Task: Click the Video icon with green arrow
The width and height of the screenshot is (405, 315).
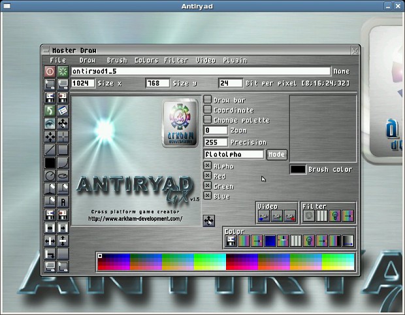Action: tap(277, 216)
